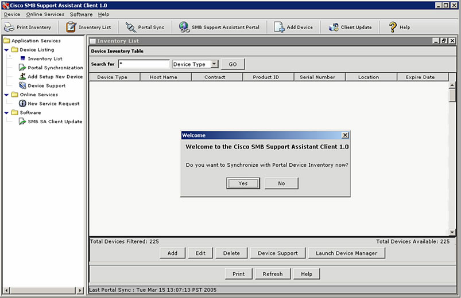Click the sidebar scroll left arrow
Image resolution: width=461 pixels, height=298 pixels.
tap(6, 291)
